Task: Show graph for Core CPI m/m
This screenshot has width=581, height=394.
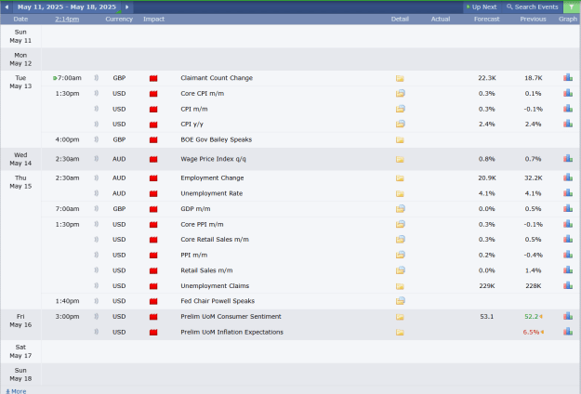Action: click(568, 93)
